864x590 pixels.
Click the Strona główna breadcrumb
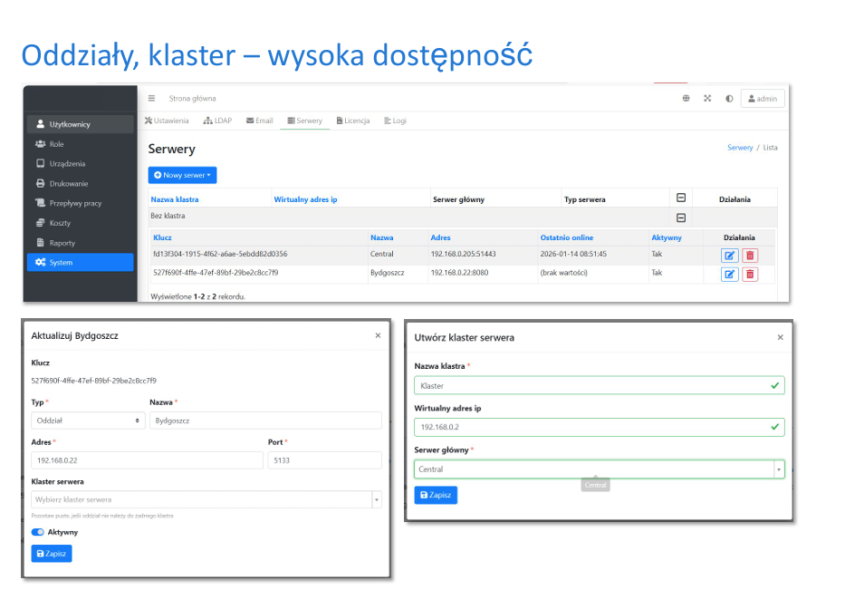(x=192, y=99)
